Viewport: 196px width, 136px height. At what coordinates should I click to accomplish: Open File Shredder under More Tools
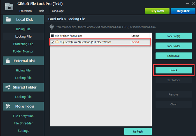(23, 123)
